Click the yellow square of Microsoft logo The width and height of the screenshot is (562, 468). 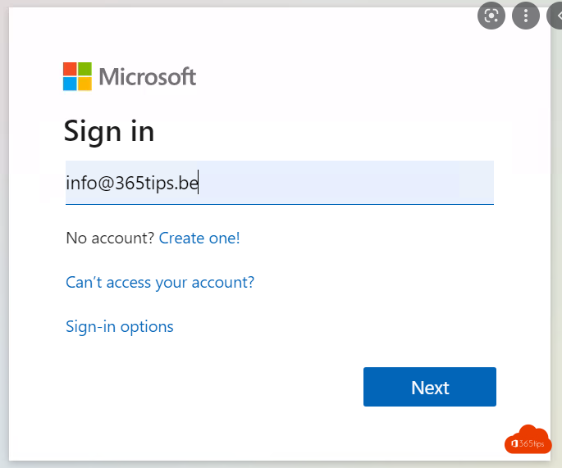point(85,84)
